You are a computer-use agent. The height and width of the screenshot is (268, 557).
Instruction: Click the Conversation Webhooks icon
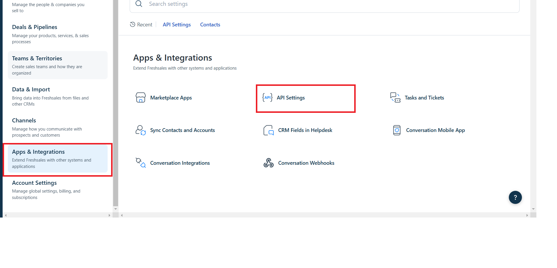[268, 163]
